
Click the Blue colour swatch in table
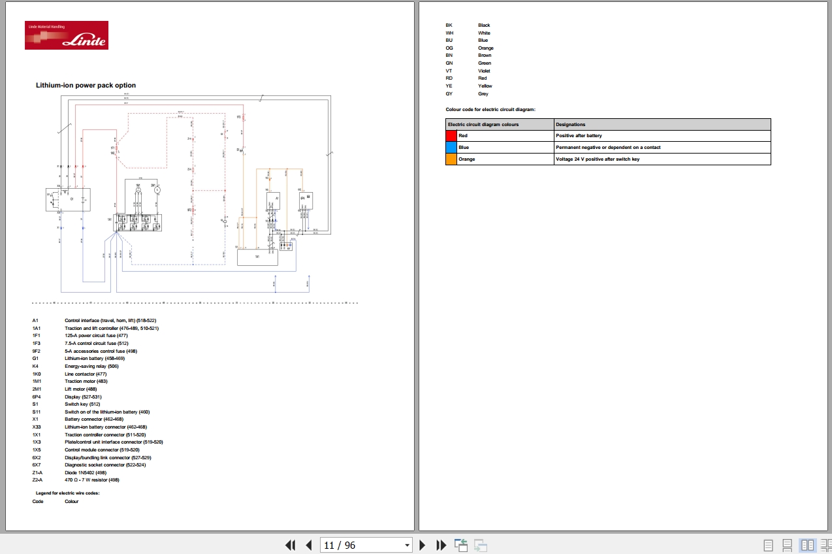(451, 148)
